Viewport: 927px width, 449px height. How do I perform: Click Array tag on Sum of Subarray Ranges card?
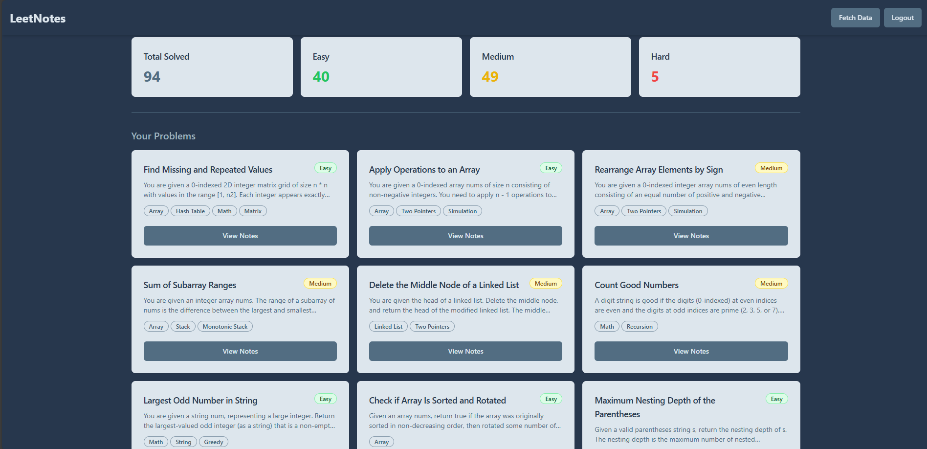(156, 327)
